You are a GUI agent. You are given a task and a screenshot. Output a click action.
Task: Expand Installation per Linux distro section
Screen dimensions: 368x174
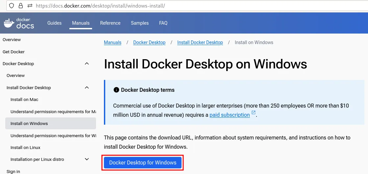point(87,159)
